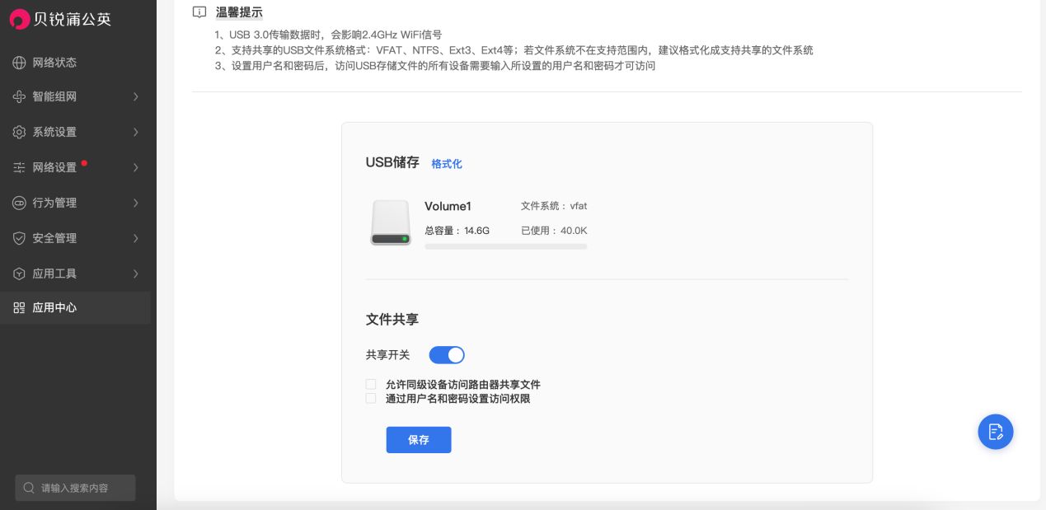Click the Volume1 name text
Screen dimensions: 1046x510
(x=448, y=207)
